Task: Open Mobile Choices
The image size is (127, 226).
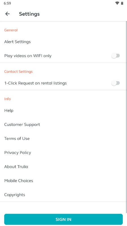Action: tap(63, 181)
